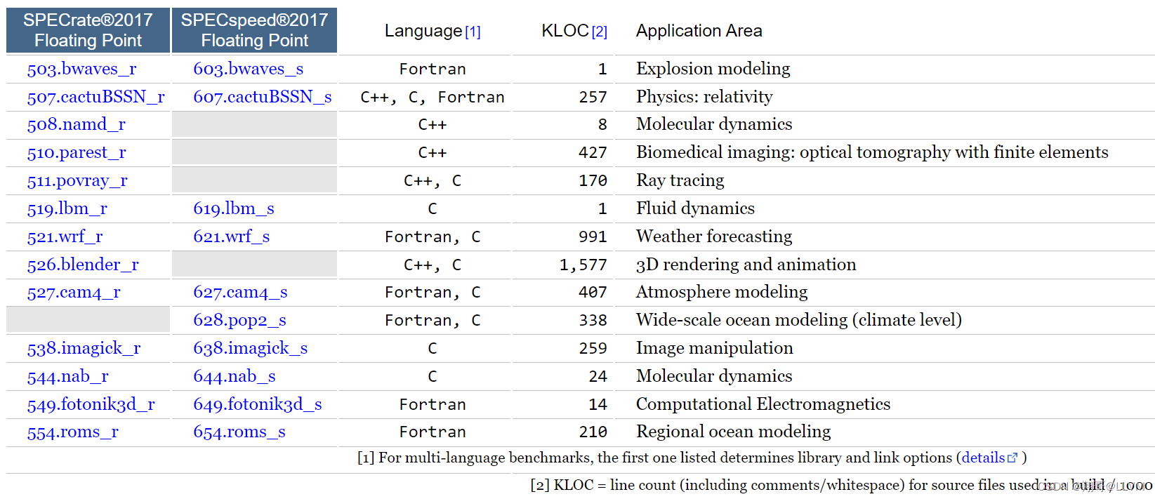Click the KLOC value 14
The width and height of the screenshot is (1155, 499).
click(598, 404)
